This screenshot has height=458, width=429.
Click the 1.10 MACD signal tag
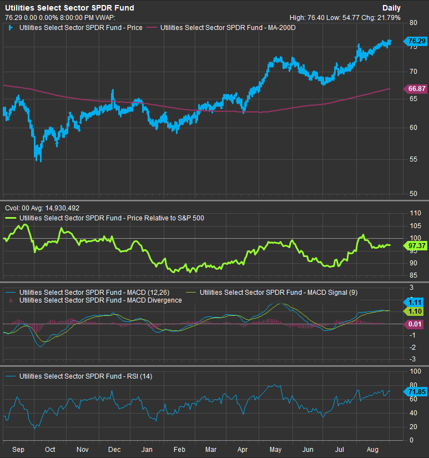click(413, 311)
